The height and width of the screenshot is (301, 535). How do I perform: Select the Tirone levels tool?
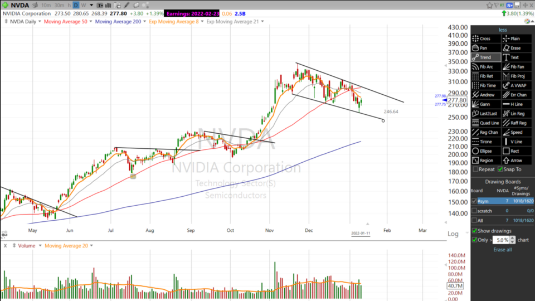pos(486,142)
